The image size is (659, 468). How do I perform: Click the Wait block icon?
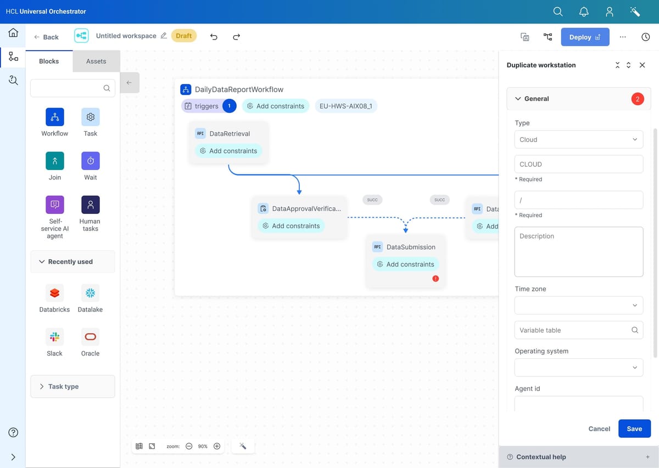pyautogui.click(x=91, y=161)
